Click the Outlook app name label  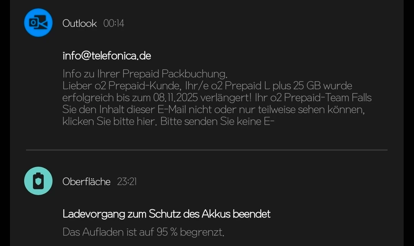tap(79, 23)
